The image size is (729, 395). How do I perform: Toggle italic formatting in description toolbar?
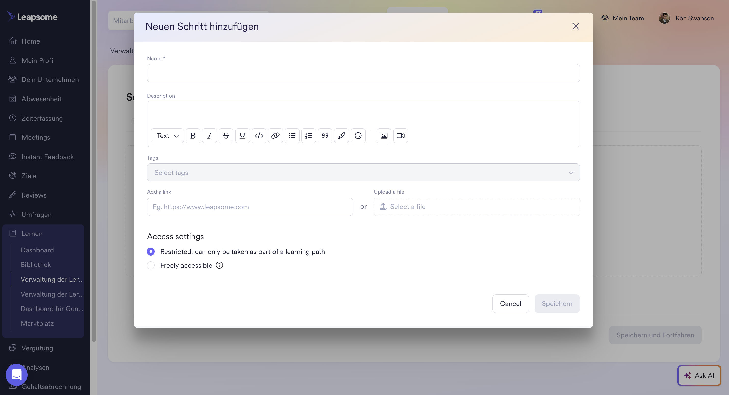pos(210,136)
